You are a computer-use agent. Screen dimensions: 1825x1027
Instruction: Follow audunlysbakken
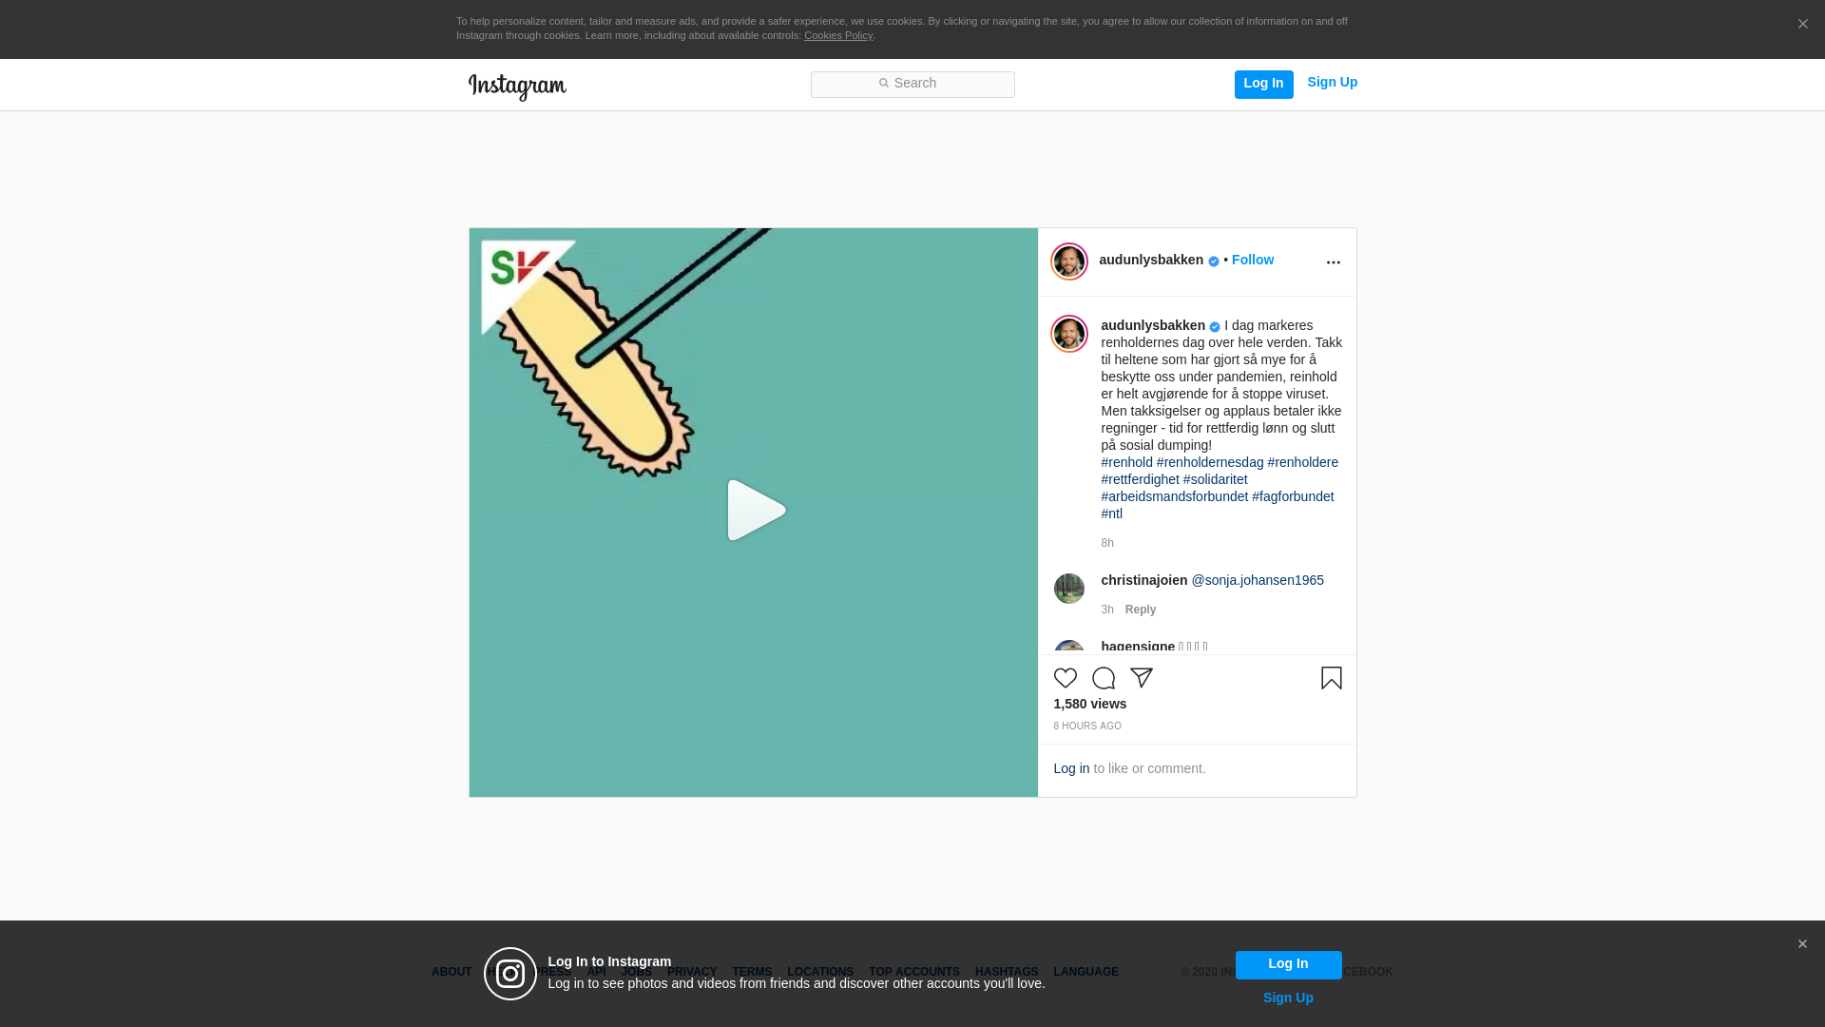[1252, 260]
